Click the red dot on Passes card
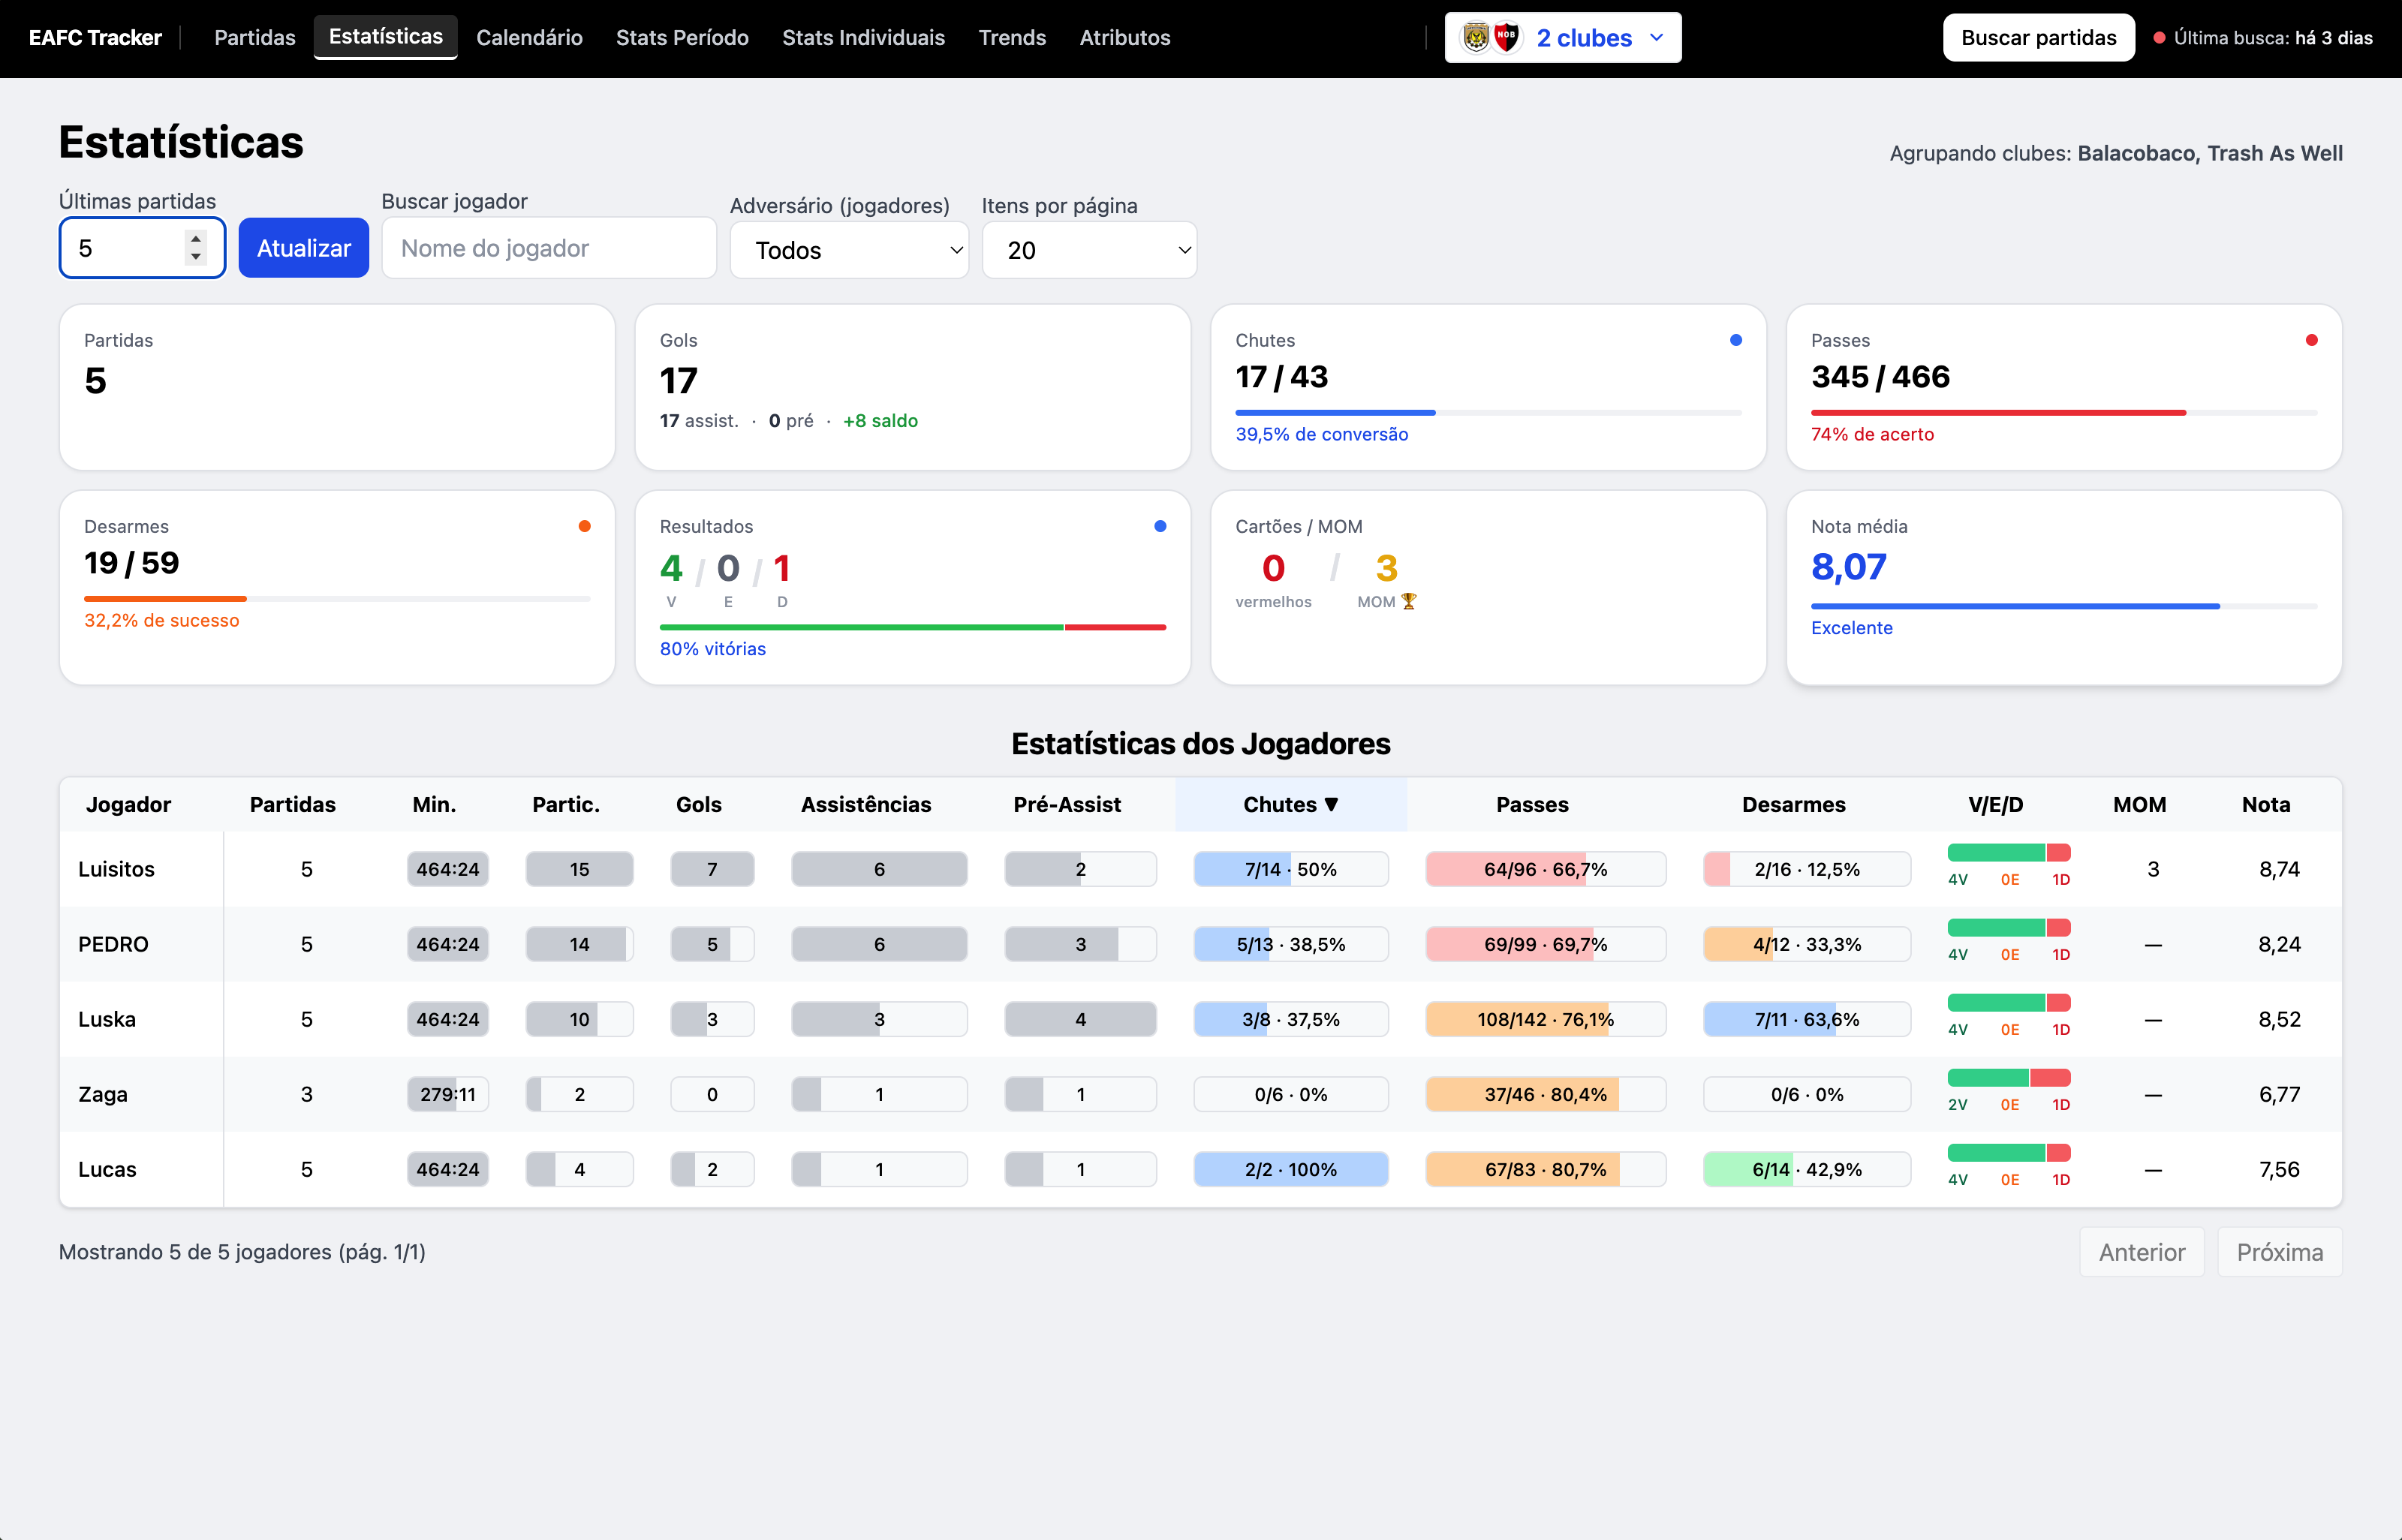2402x1540 pixels. click(x=2311, y=340)
